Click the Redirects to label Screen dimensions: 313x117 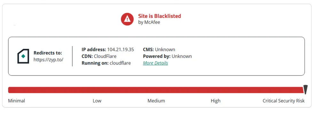click(x=48, y=53)
